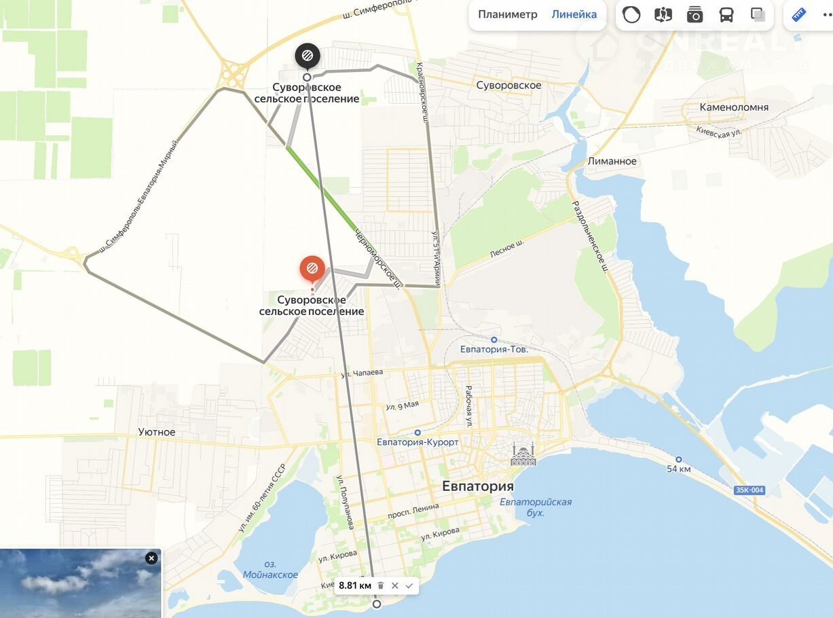Open the sky panorama preview thumbnail
Screen dimensions: 833x618
tap(80, 583)
